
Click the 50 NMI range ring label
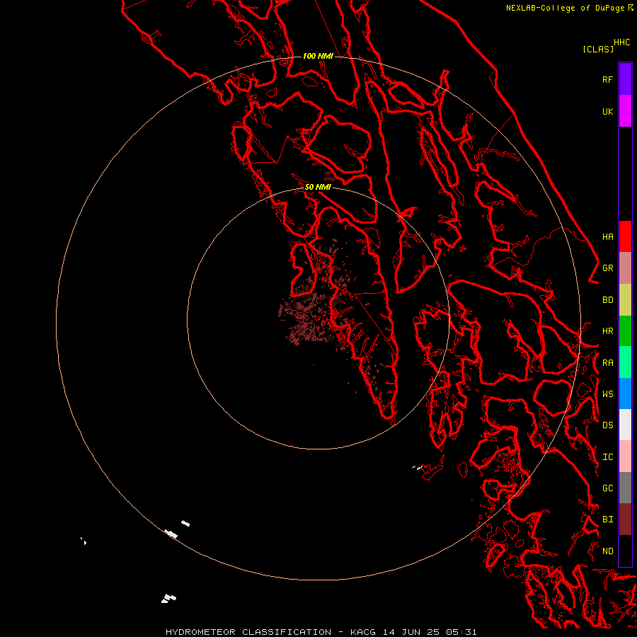318,187
